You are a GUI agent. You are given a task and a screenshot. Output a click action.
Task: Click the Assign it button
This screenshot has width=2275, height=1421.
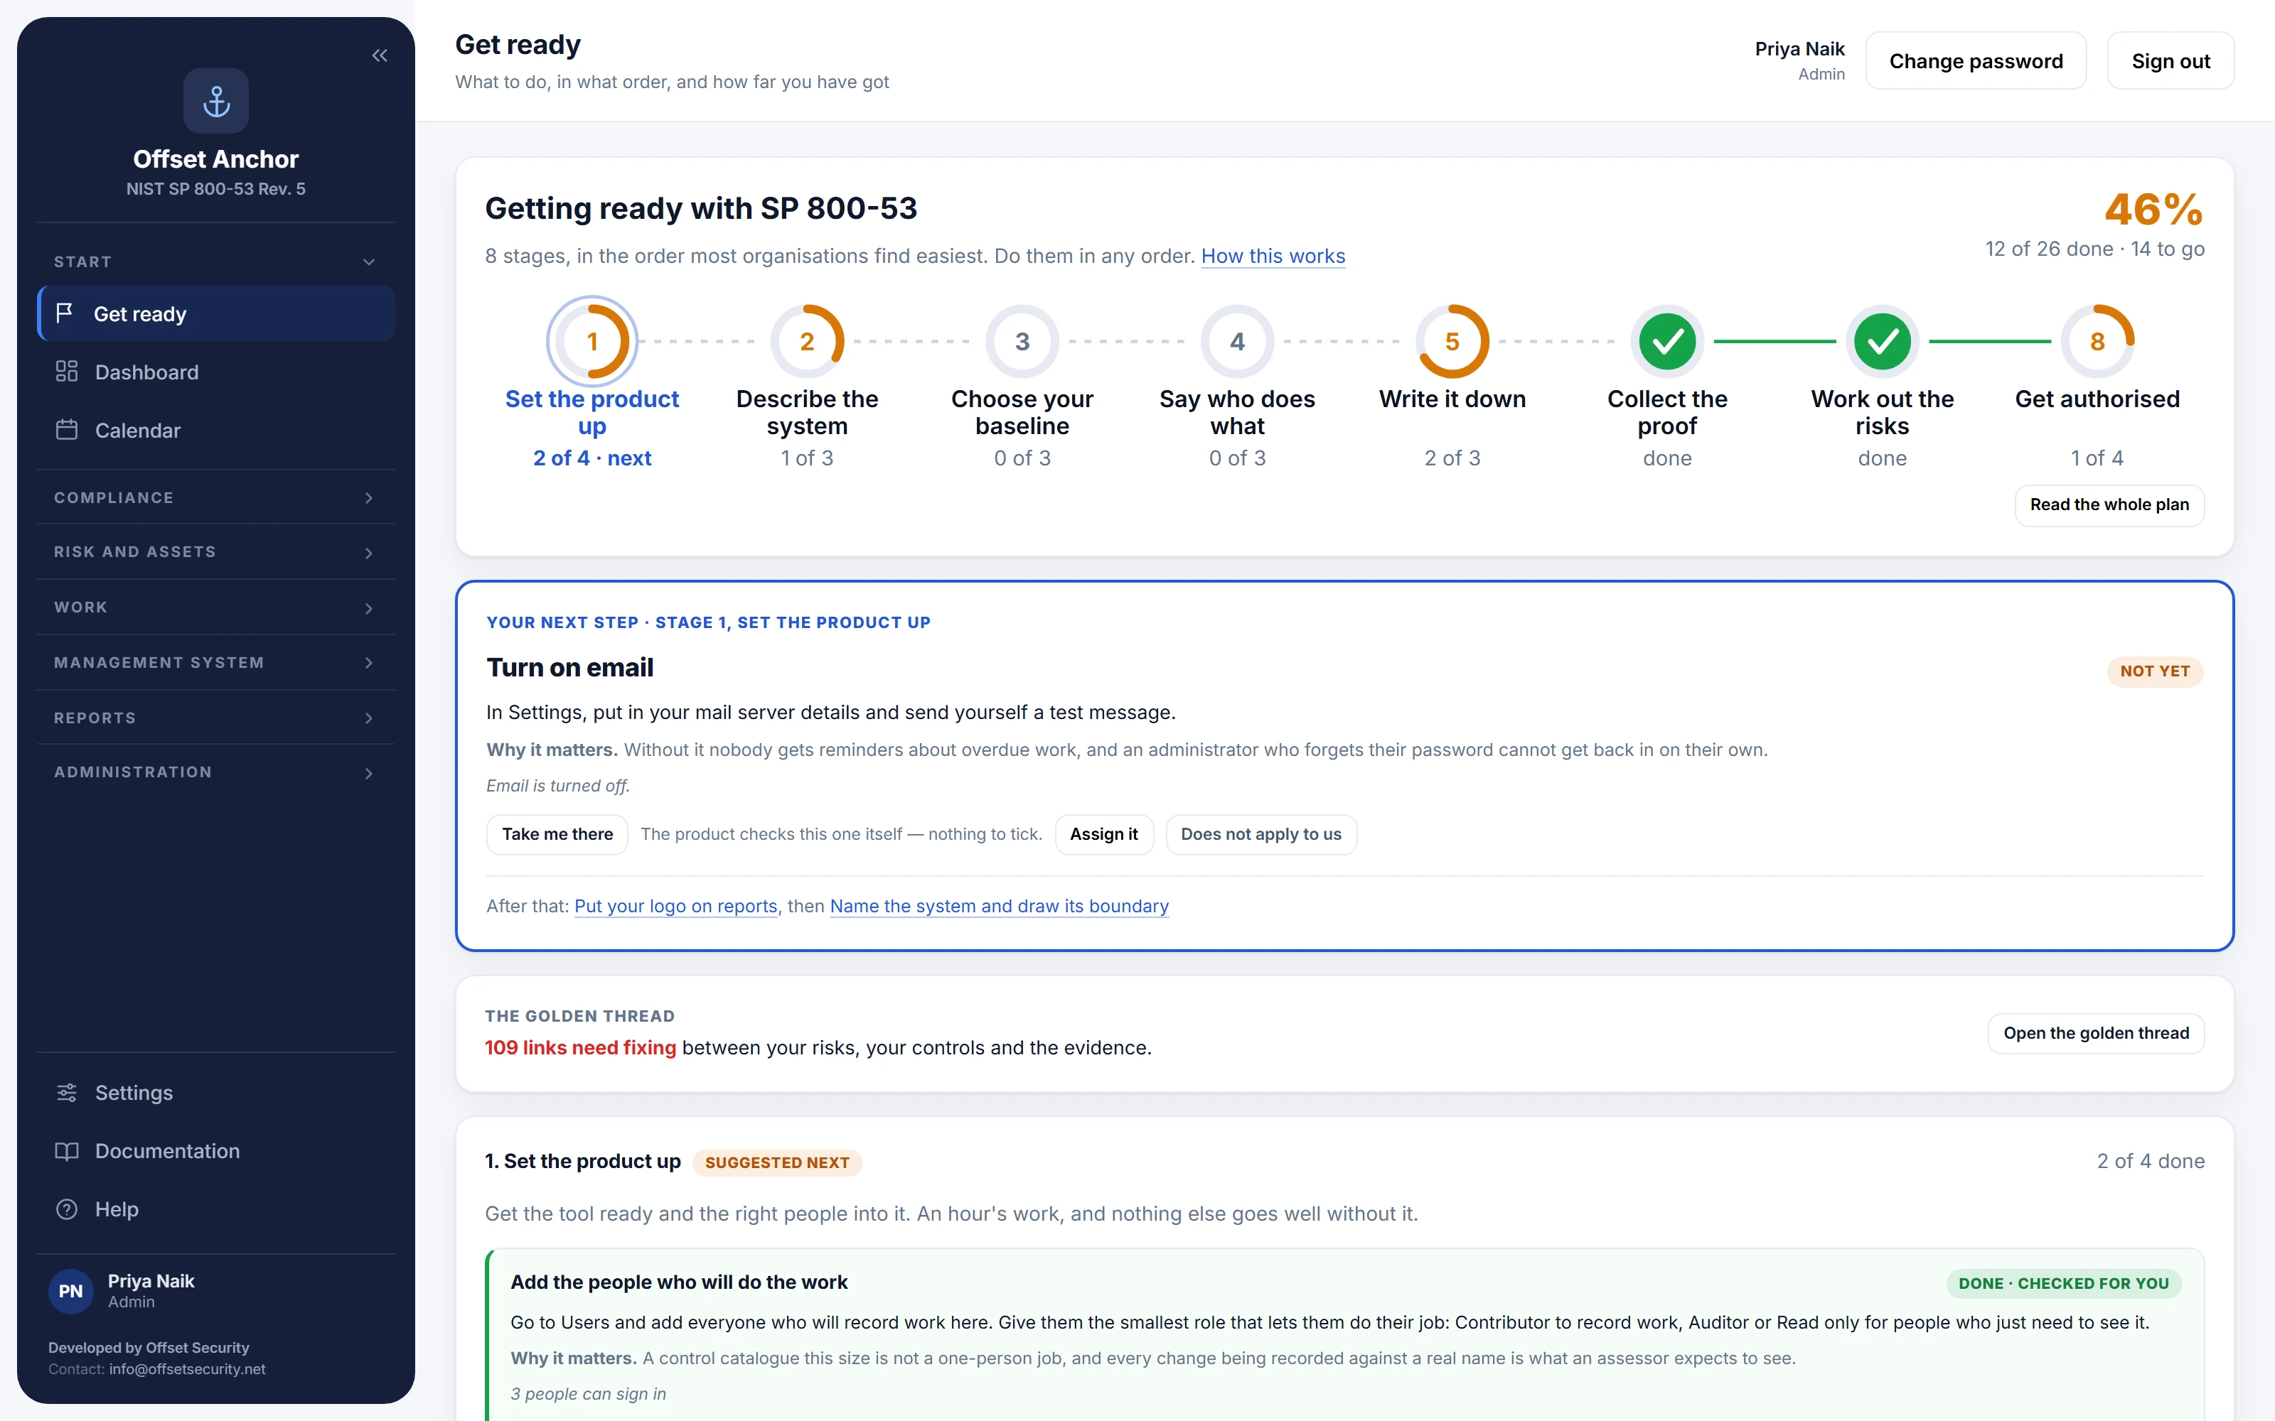(x=1103, y=835)
